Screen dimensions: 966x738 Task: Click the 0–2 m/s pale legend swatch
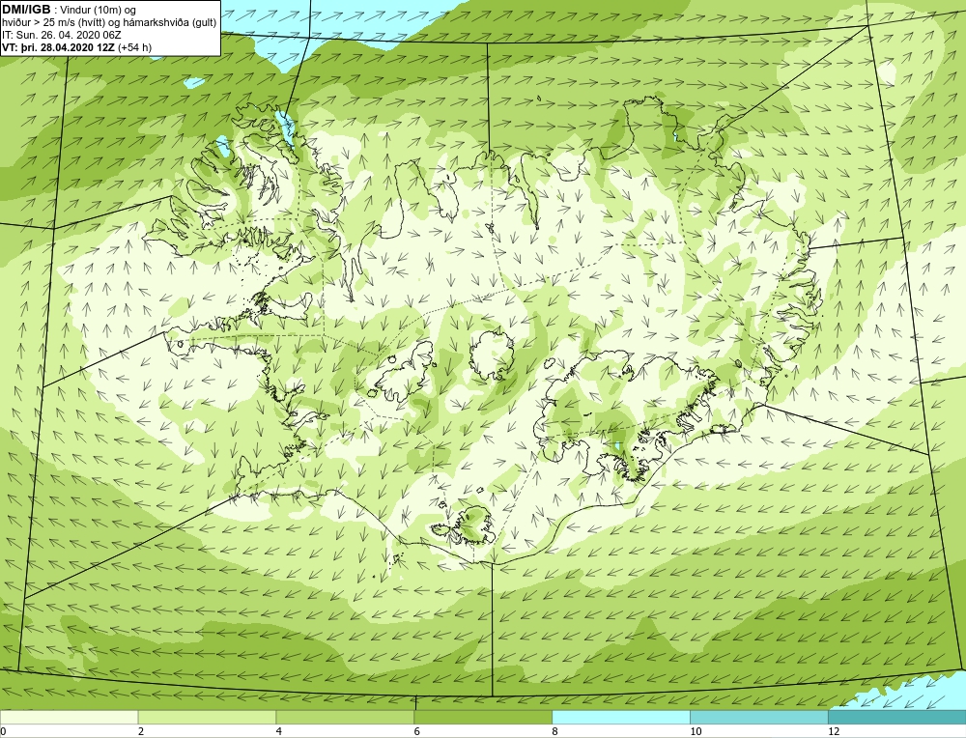(x=69, y=717)
